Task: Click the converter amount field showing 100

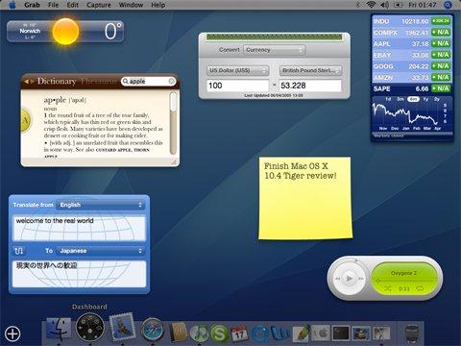Action: tap(237, 86)
